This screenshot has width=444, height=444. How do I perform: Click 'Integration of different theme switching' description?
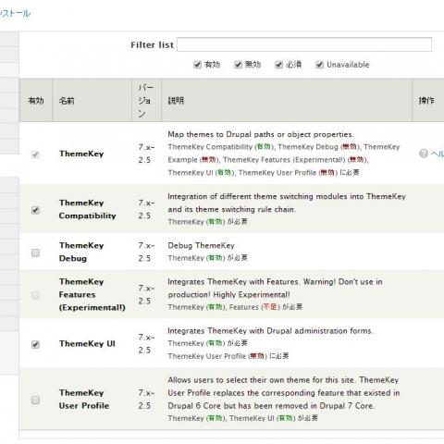287,203
